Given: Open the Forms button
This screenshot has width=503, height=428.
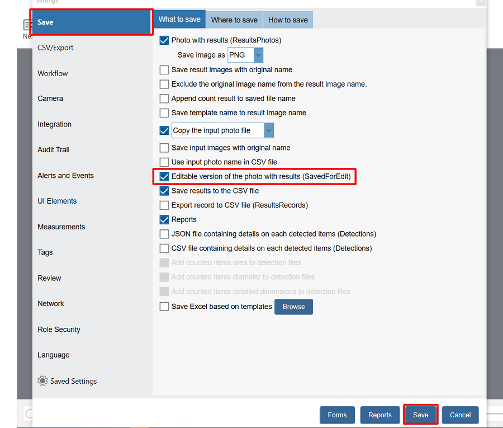Looking at the screenshot, I should point(337,415).
